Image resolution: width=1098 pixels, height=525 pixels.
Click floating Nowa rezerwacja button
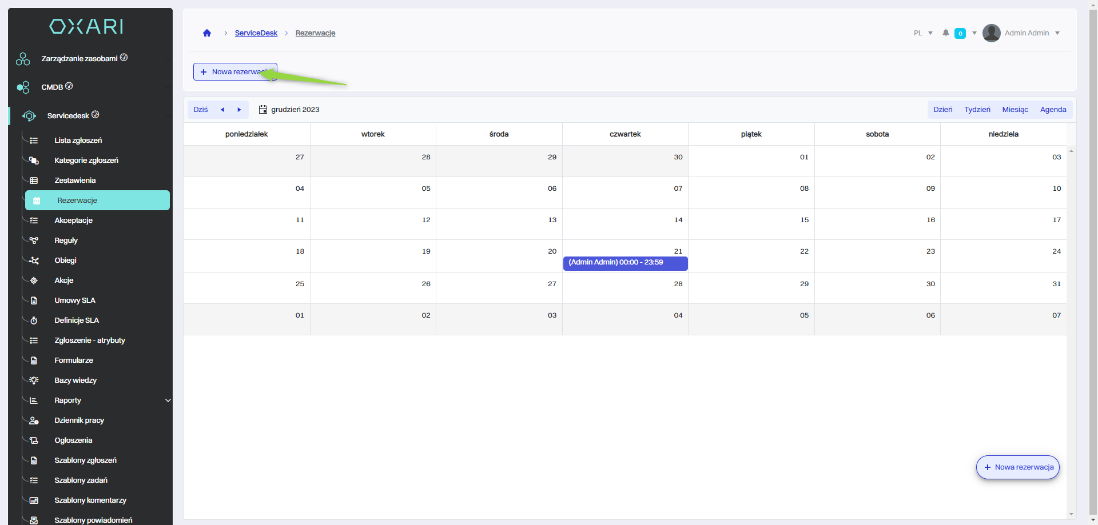pyautogui.click(x=1017, y=467)
